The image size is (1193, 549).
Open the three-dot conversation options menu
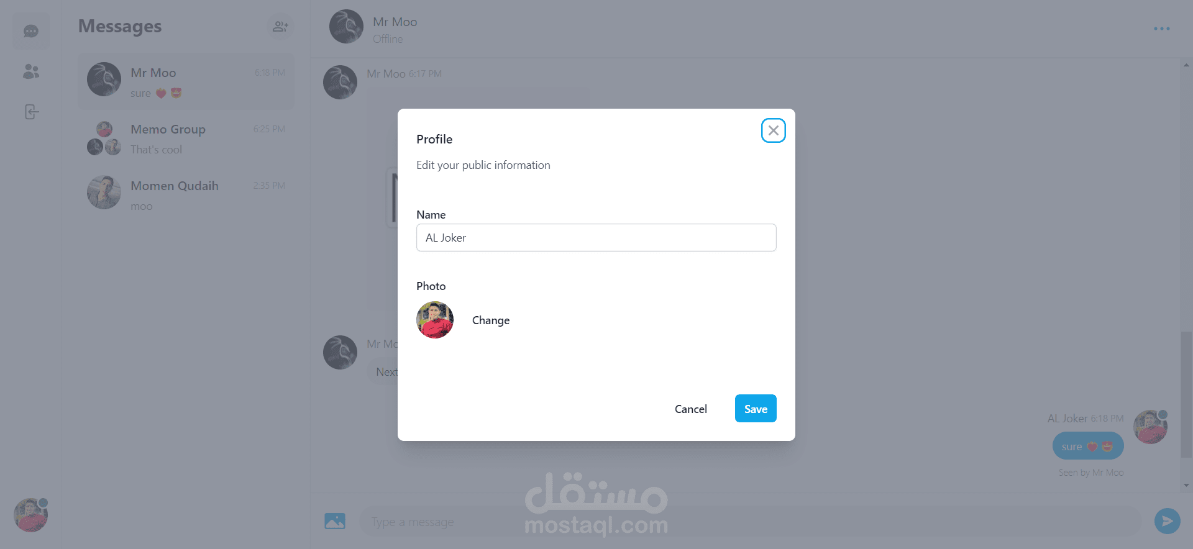(x=1161, y=29)
